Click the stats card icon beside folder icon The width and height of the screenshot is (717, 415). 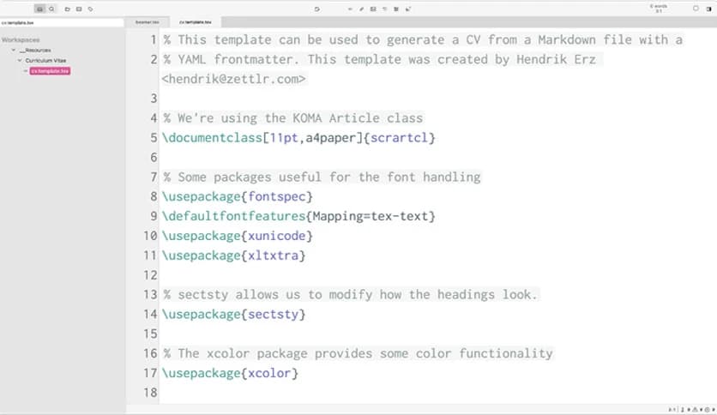pos(79,9)
